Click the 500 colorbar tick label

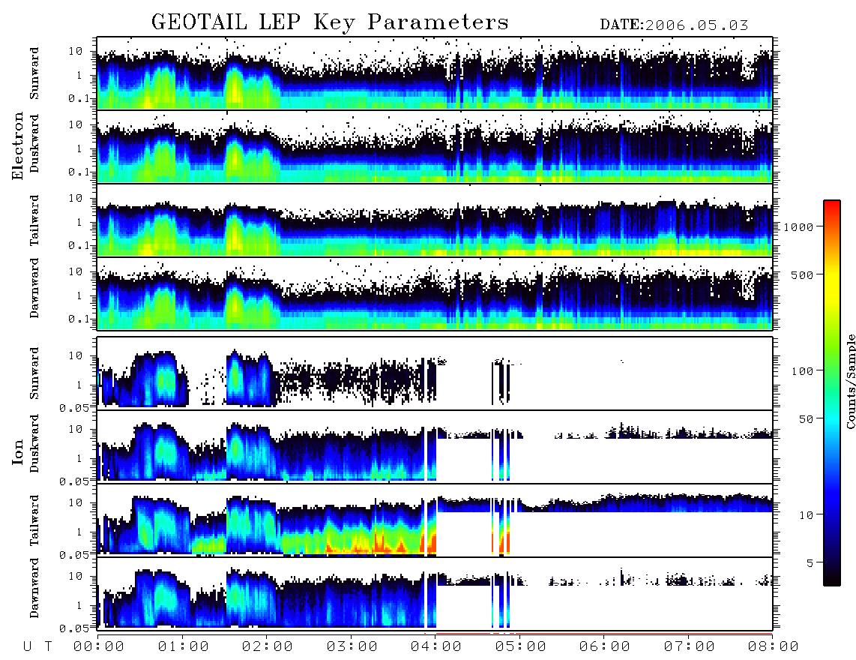pos(803,274)
